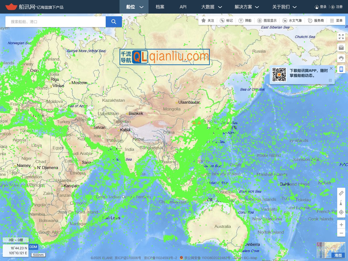Open the API navigation item
This screenshot has height=261, width=348.
point(183,7)
